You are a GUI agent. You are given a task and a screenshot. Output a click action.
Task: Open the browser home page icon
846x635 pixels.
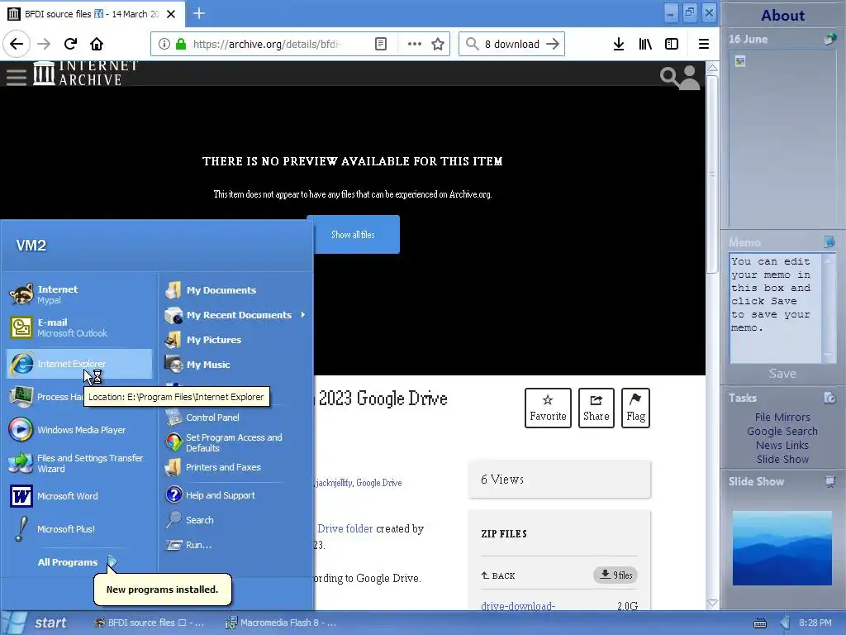coord(97,44)
